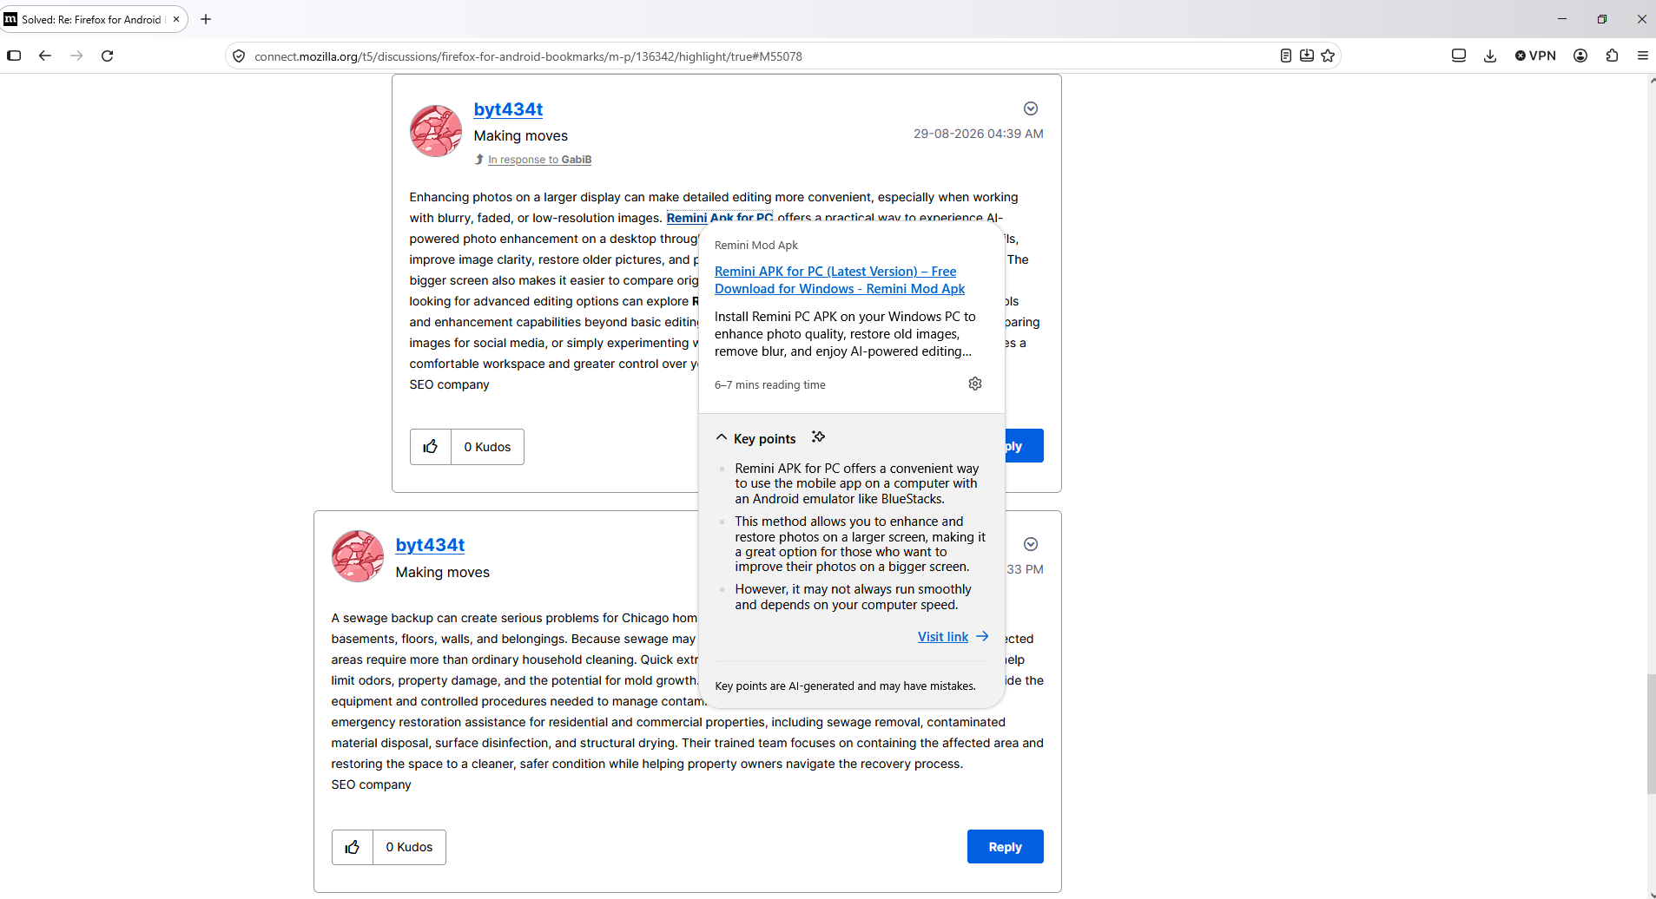The width and height of the screenshot is (1656, 899).
Task: Open the downloads panel
Action: [1490, 56]
